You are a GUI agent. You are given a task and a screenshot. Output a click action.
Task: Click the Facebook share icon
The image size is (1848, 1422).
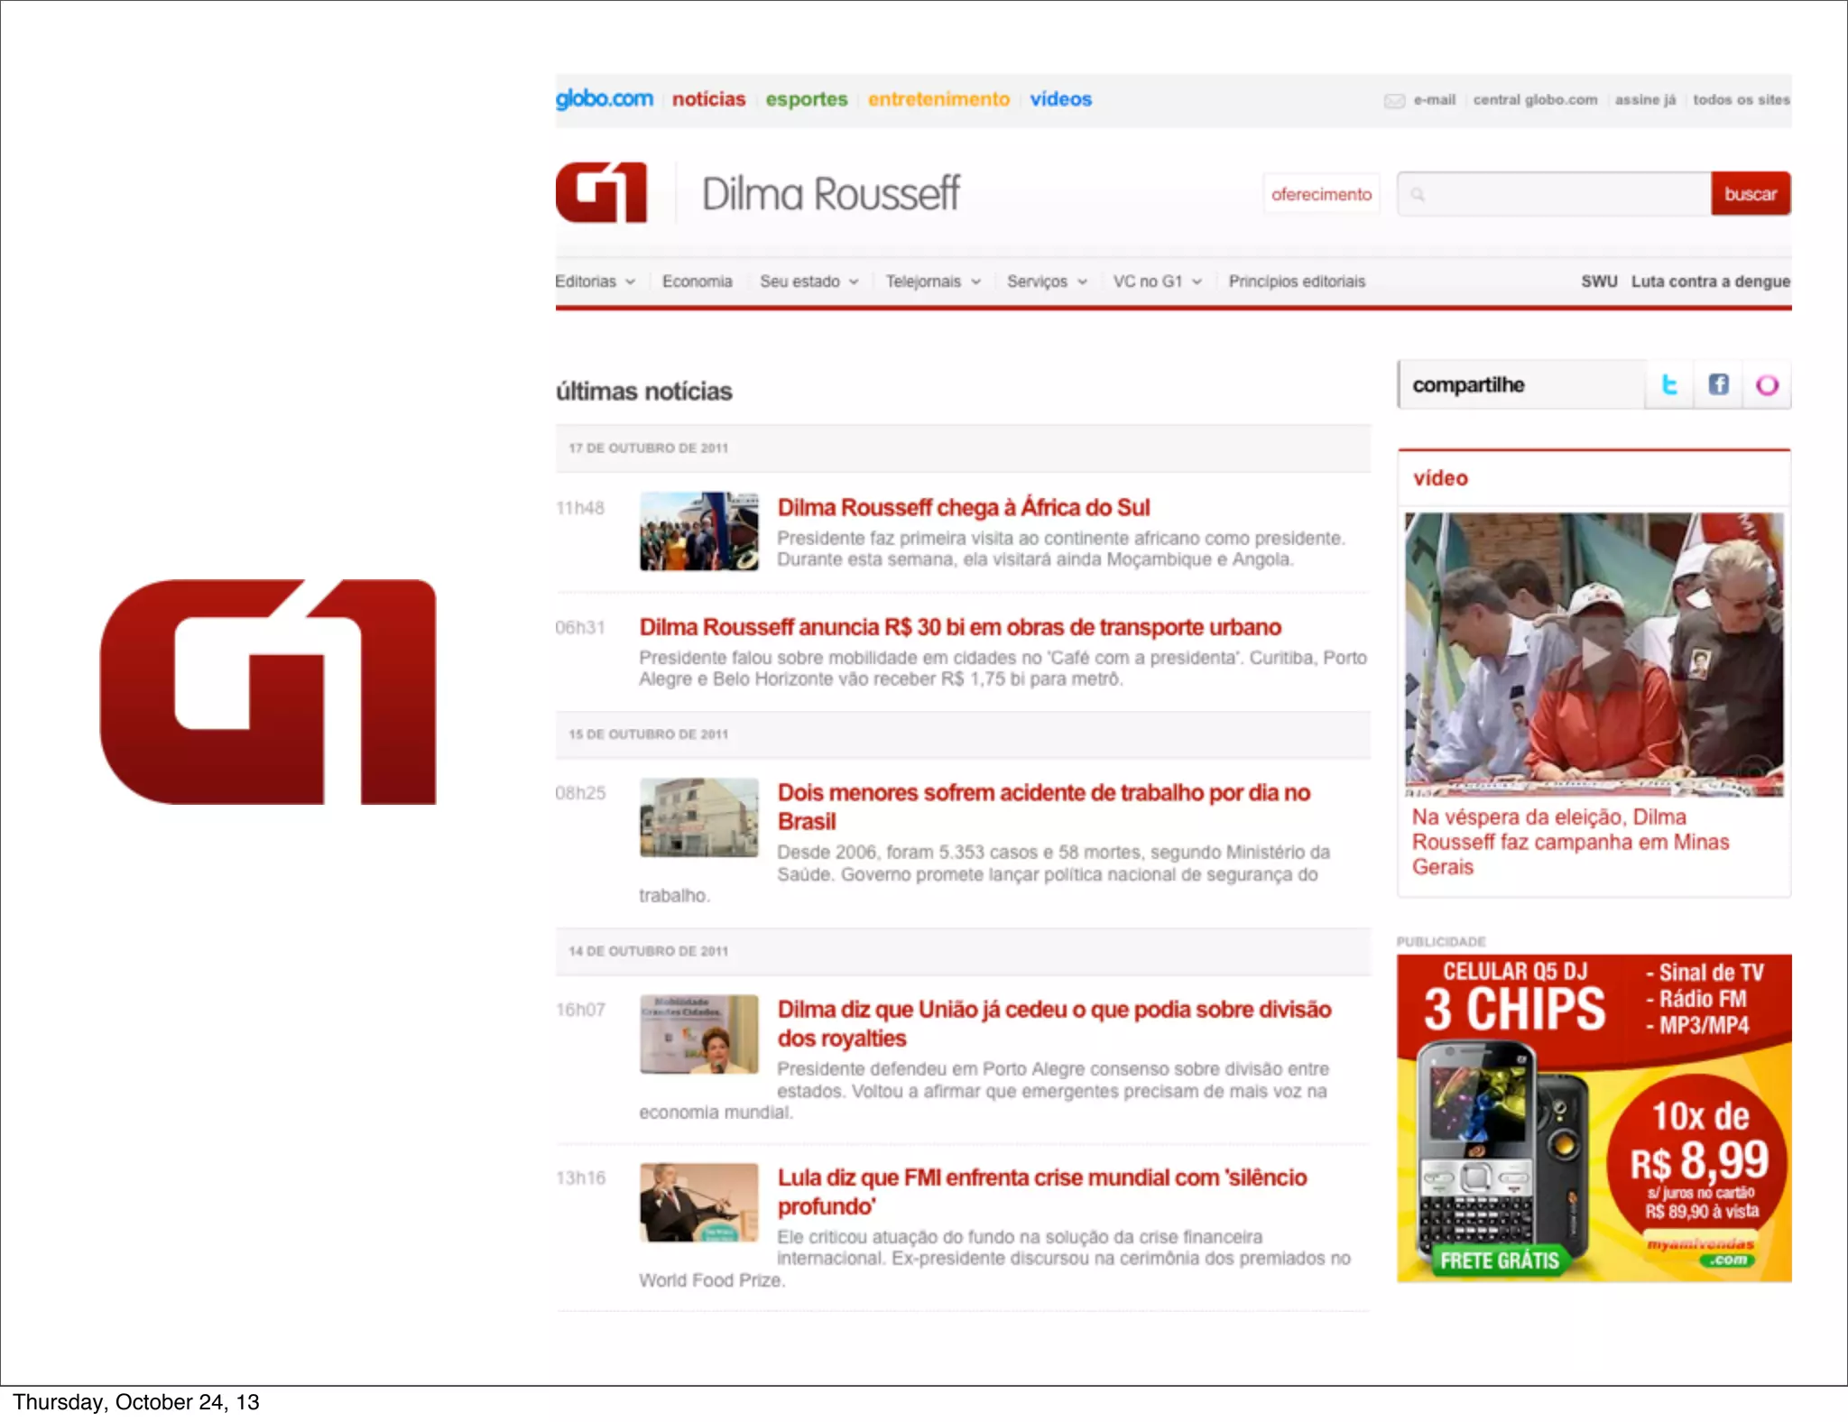(x=1718, y=385)
